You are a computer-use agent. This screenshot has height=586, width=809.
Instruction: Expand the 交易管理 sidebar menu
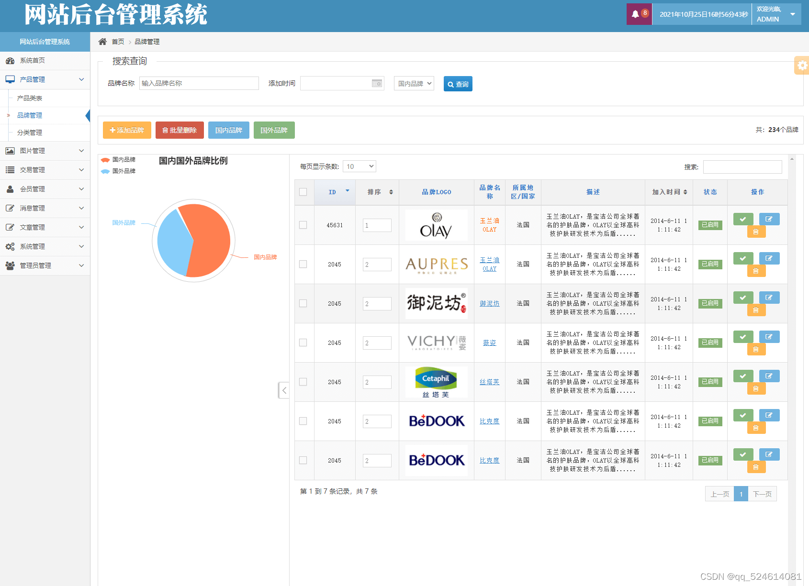[x=45, y=170]
